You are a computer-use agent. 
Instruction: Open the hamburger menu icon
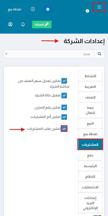click(99, 7)
